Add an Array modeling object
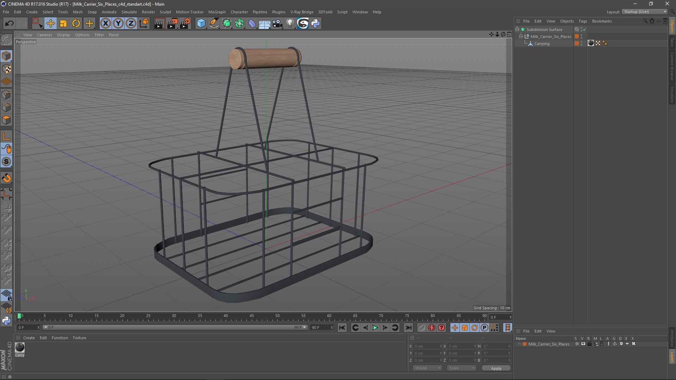 coord(239,24)
